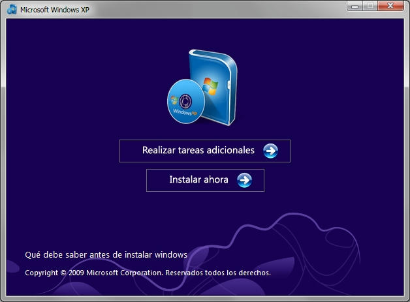The width and height of the screenshot is (410, 302).
Task: Click the Microsoft Windows XP window title
Action: [55, 10]
